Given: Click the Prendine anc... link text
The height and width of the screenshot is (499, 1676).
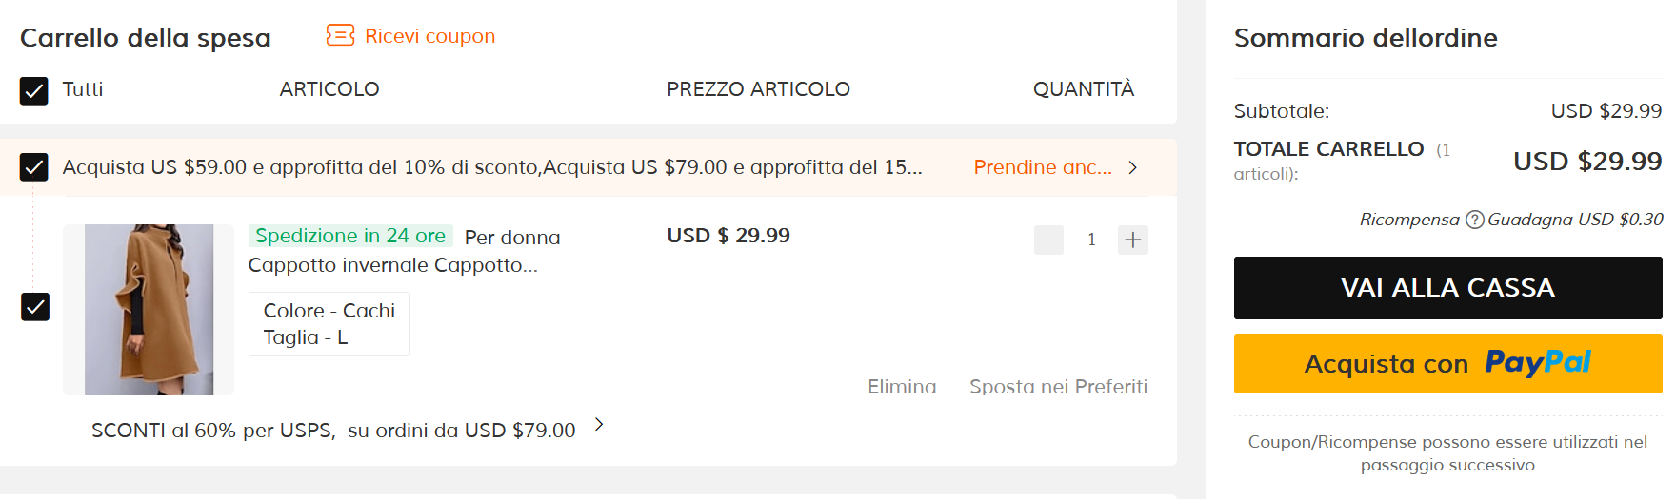Looking at the screenshot, I should (1042, 167).
